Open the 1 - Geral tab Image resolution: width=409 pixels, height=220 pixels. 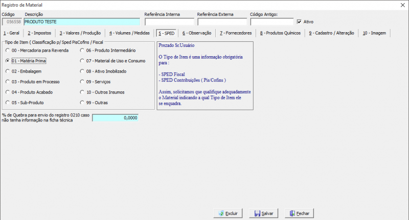coord(11,33)
